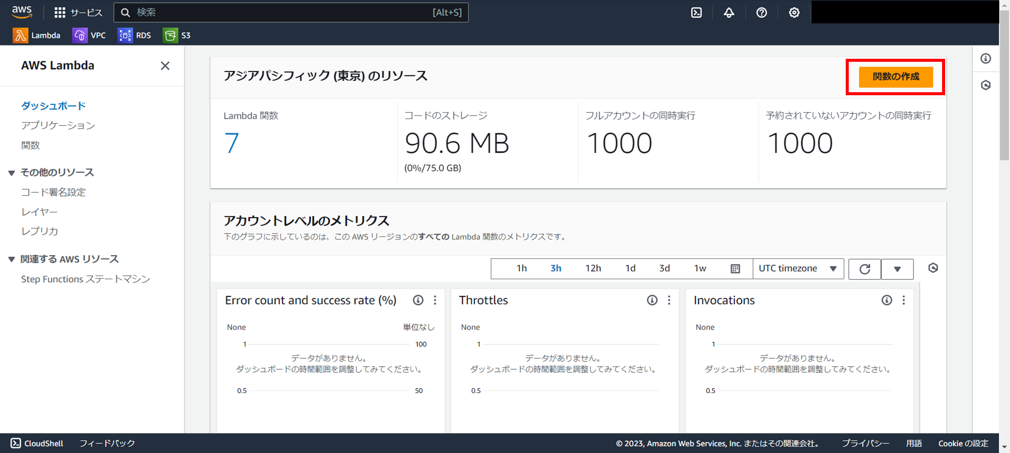The height and width of the screenshot is (453, 1010).
Task: Click the metrics refresh button
Action: point(864,269)
